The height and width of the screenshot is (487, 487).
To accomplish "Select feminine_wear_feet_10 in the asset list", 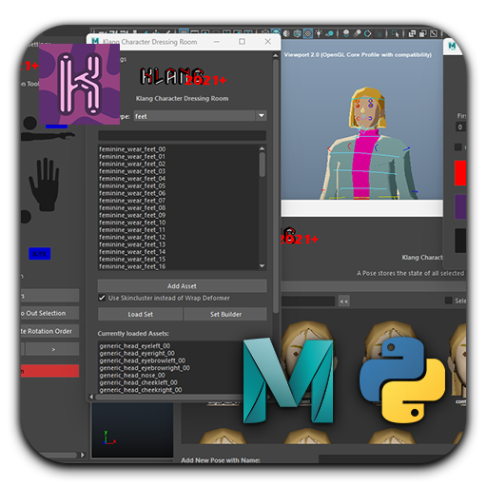I will click(x=132, y=223).
